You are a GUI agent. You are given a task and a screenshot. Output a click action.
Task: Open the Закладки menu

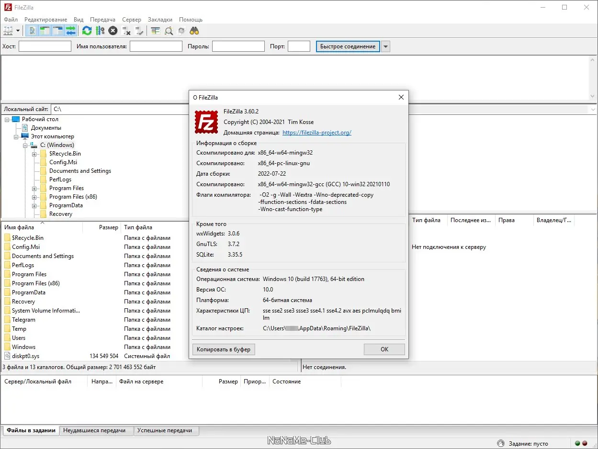pyautogui.click(x=160, y=20)
